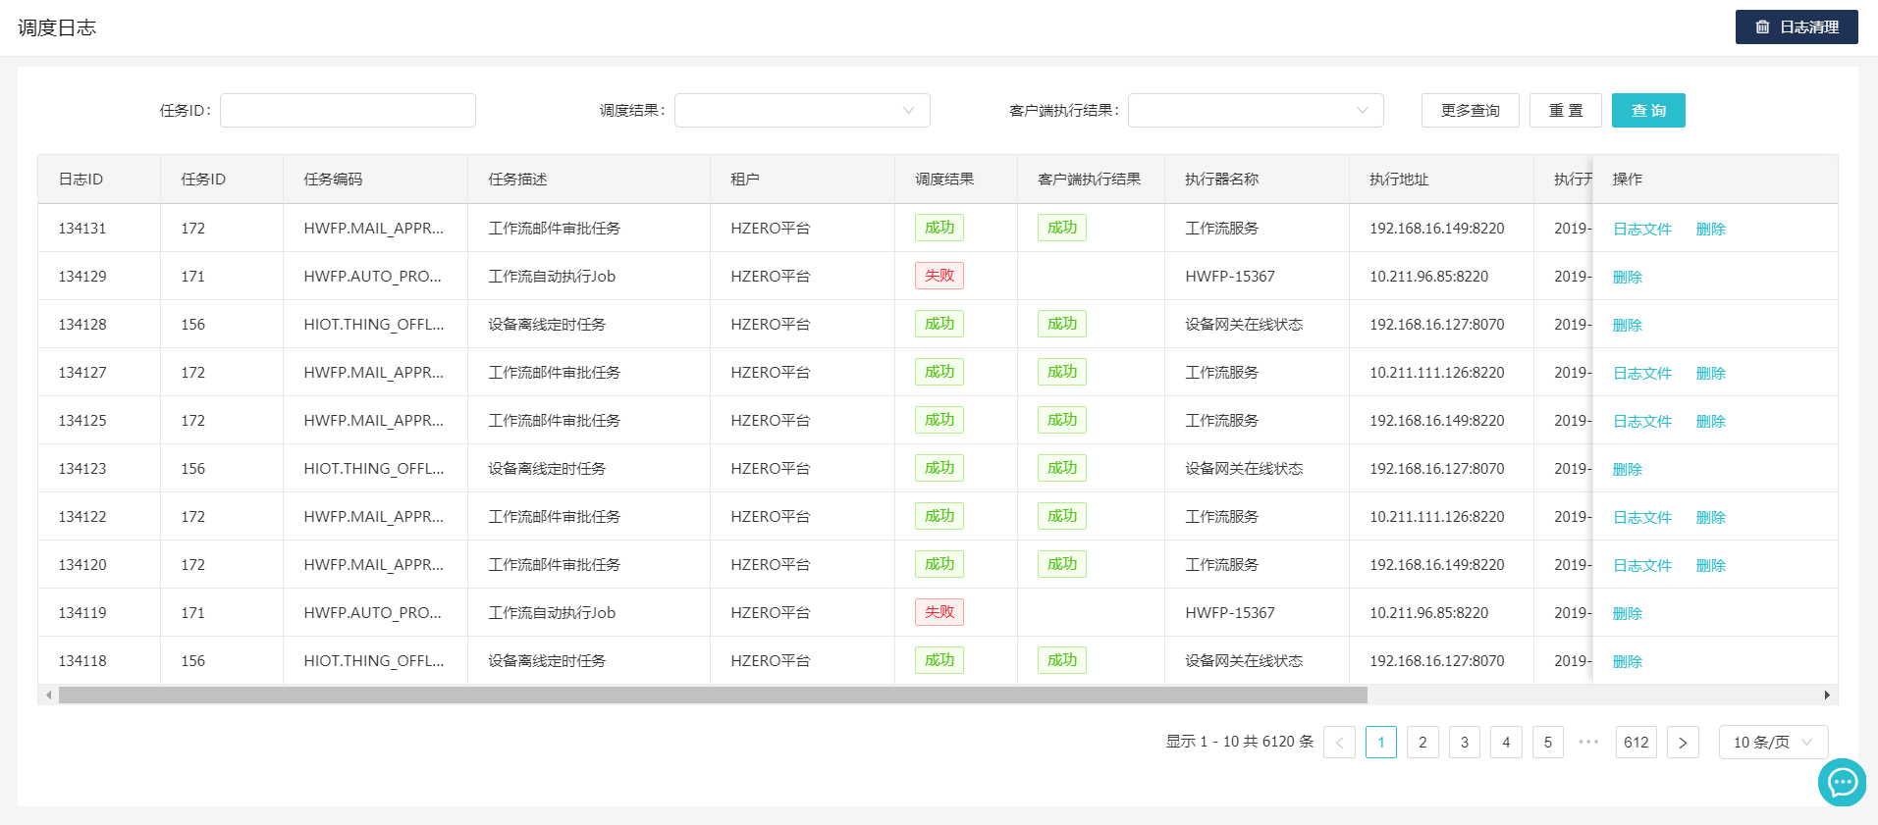This screenshot has height=825, width=1878.
Task: Open the 调度结果 dropdown
Action: [802, 111]
